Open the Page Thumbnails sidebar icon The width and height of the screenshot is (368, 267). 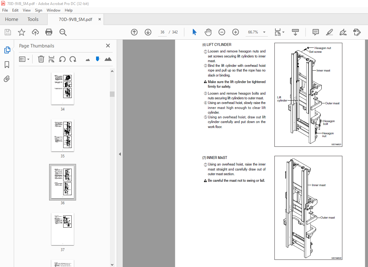pos(7,50)
